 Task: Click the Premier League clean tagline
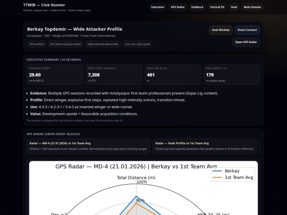coord(57,11)
